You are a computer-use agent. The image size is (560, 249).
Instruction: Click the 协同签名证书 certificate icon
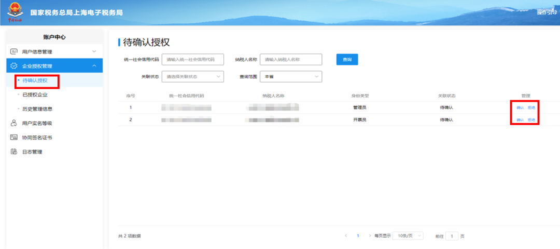click(x=14, y=137)
